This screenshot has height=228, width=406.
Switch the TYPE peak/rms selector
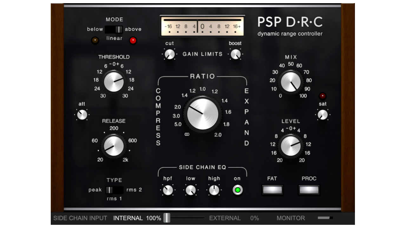(114, 190)
